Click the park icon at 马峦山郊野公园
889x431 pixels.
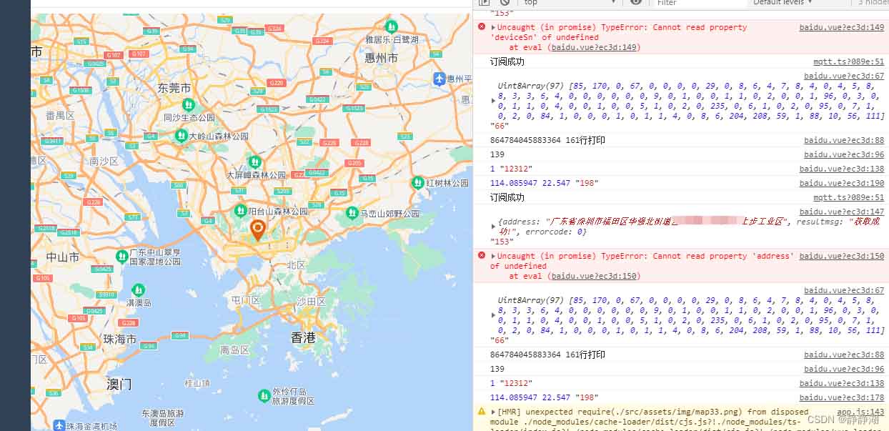coord(352,213)
